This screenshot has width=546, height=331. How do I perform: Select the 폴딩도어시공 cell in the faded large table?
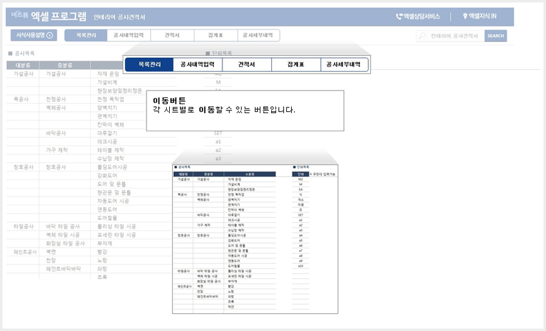coord(112,167)
